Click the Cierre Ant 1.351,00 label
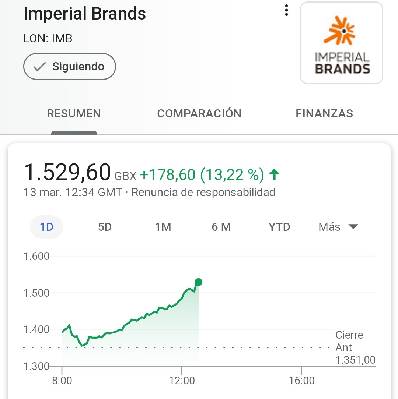The width and height of the screenshot is (398, 399). point(355,347)
